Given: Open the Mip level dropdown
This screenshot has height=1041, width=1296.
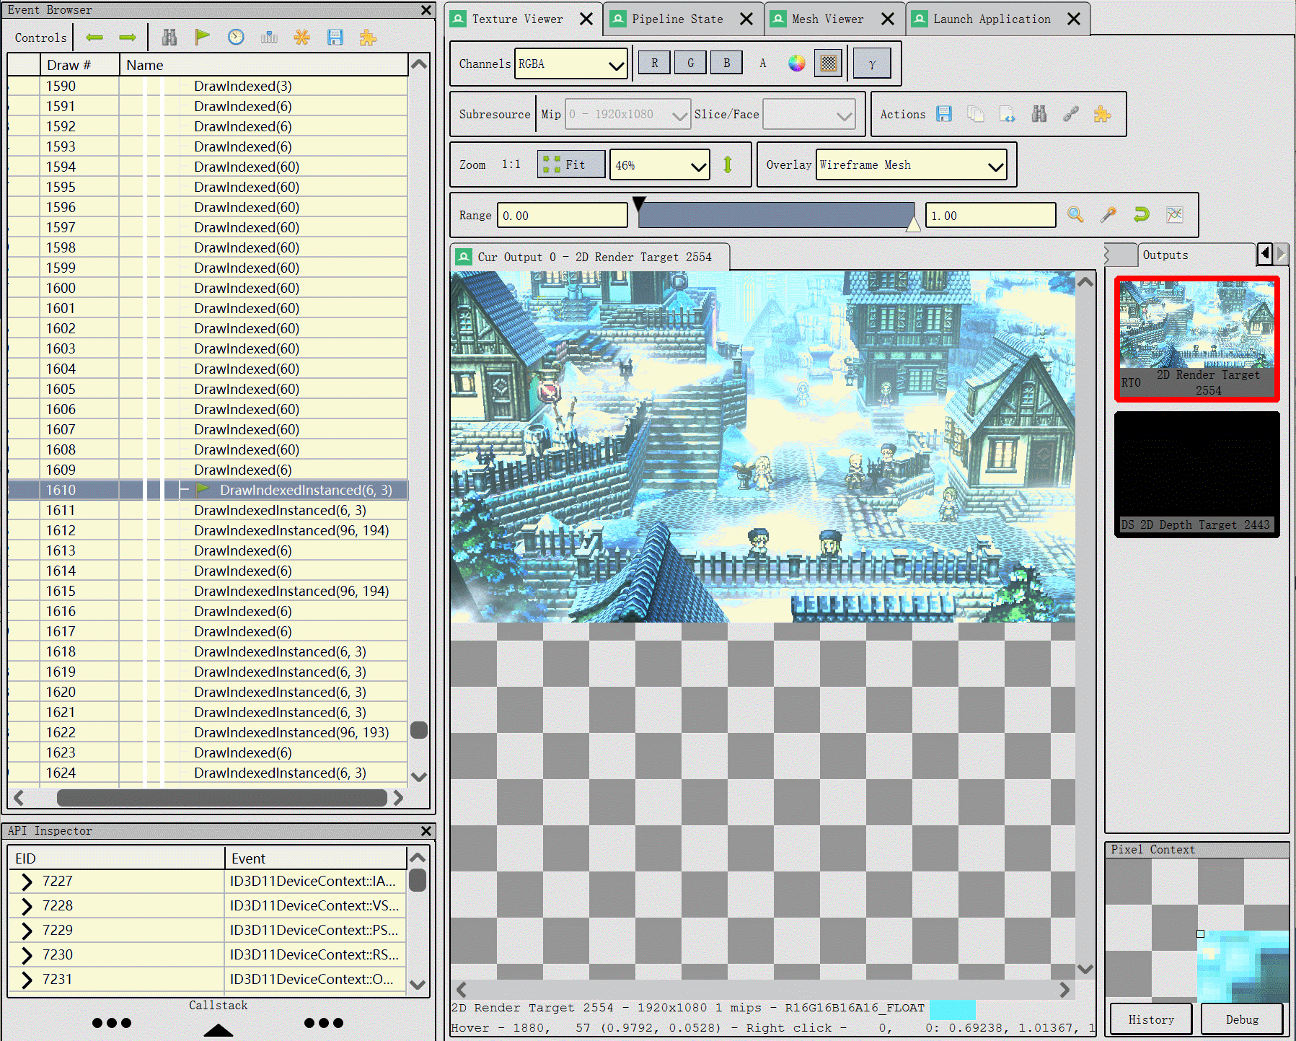Looking at the screenshot, I should (627, 114).
